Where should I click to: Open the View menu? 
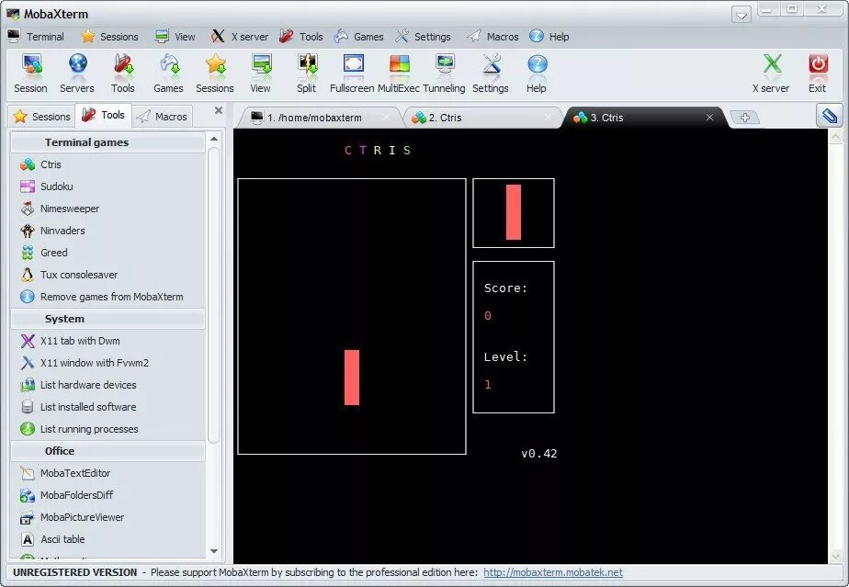click(175, 37)
